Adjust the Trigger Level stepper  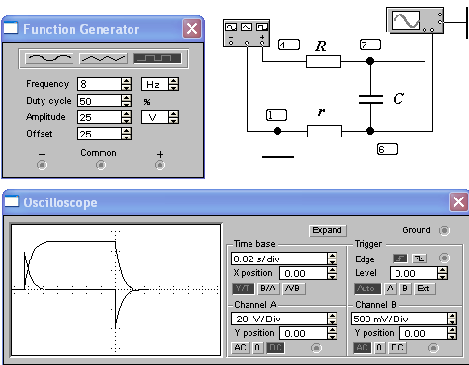[443, 273]
